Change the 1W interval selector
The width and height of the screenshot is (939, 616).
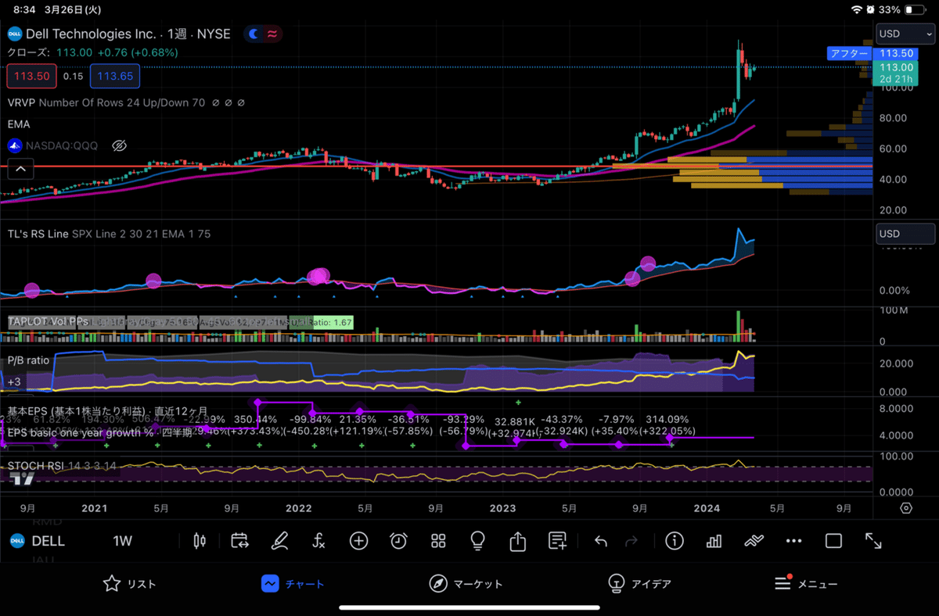tap(123, 541)
